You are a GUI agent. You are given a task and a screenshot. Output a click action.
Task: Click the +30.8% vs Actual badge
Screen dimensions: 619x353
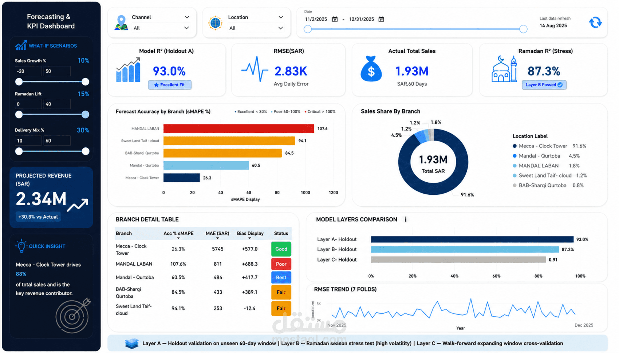click(38, 217)
